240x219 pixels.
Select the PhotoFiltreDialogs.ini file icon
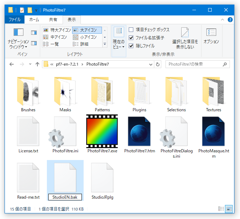click(174, 132)
